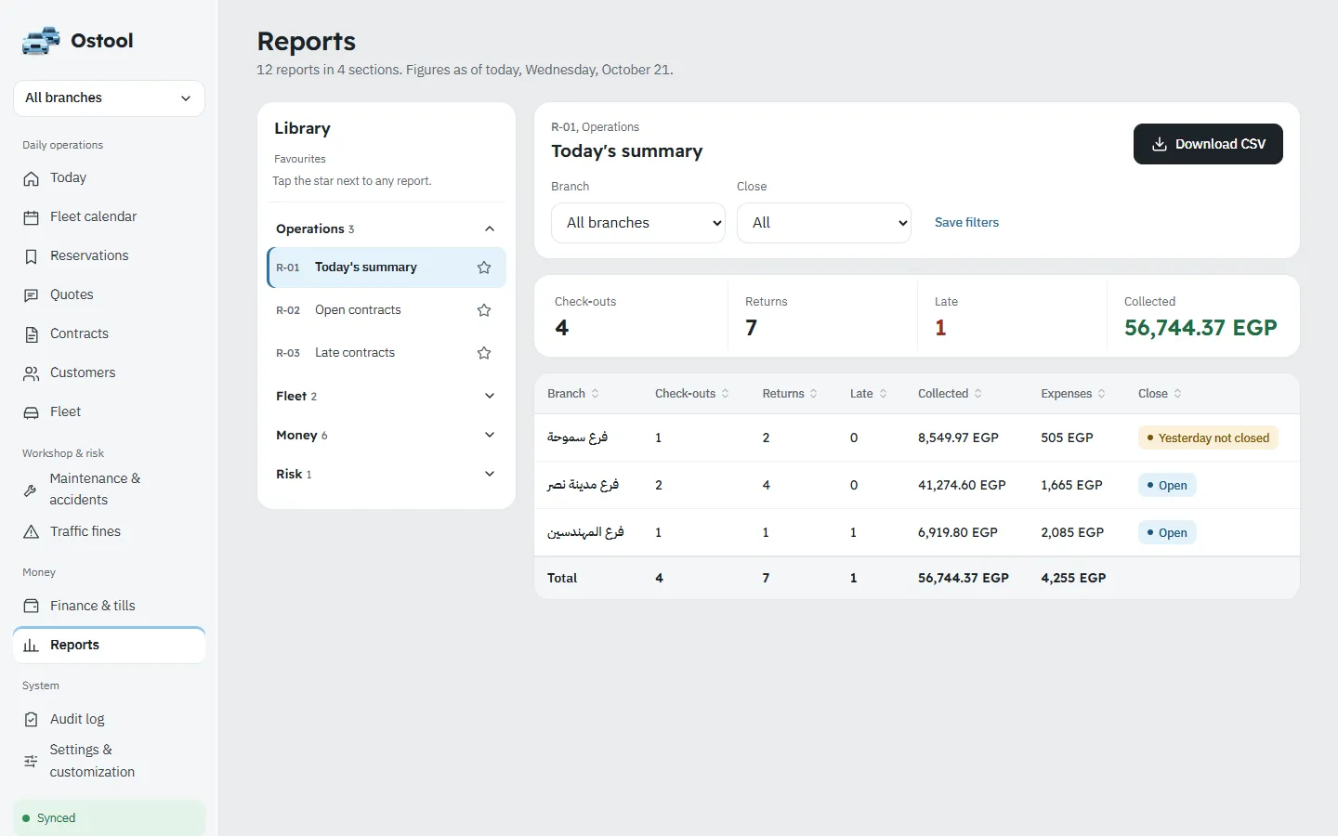Go to Reservations page
This screenshot has width=1338, height=836.
[x=110, y=256]
